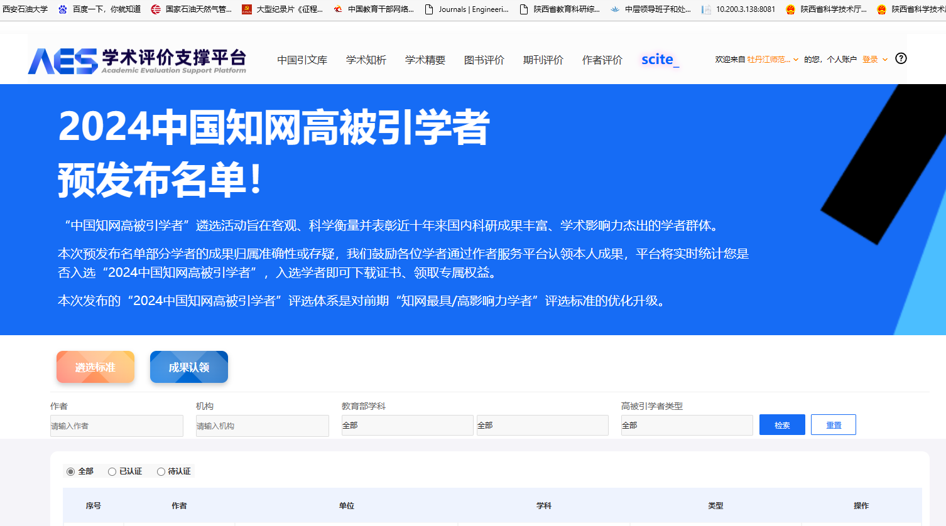This screenshot has height=526, width=946.
Task: Click the 陕西省科学技术厅 bookmark emblem icon
Action: [x=791, y=9]
